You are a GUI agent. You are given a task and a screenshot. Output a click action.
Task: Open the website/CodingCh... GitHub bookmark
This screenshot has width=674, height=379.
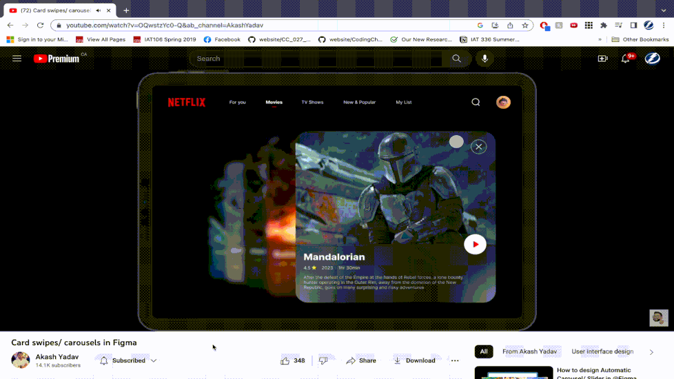pyautogui.click(x=350, y=39)
